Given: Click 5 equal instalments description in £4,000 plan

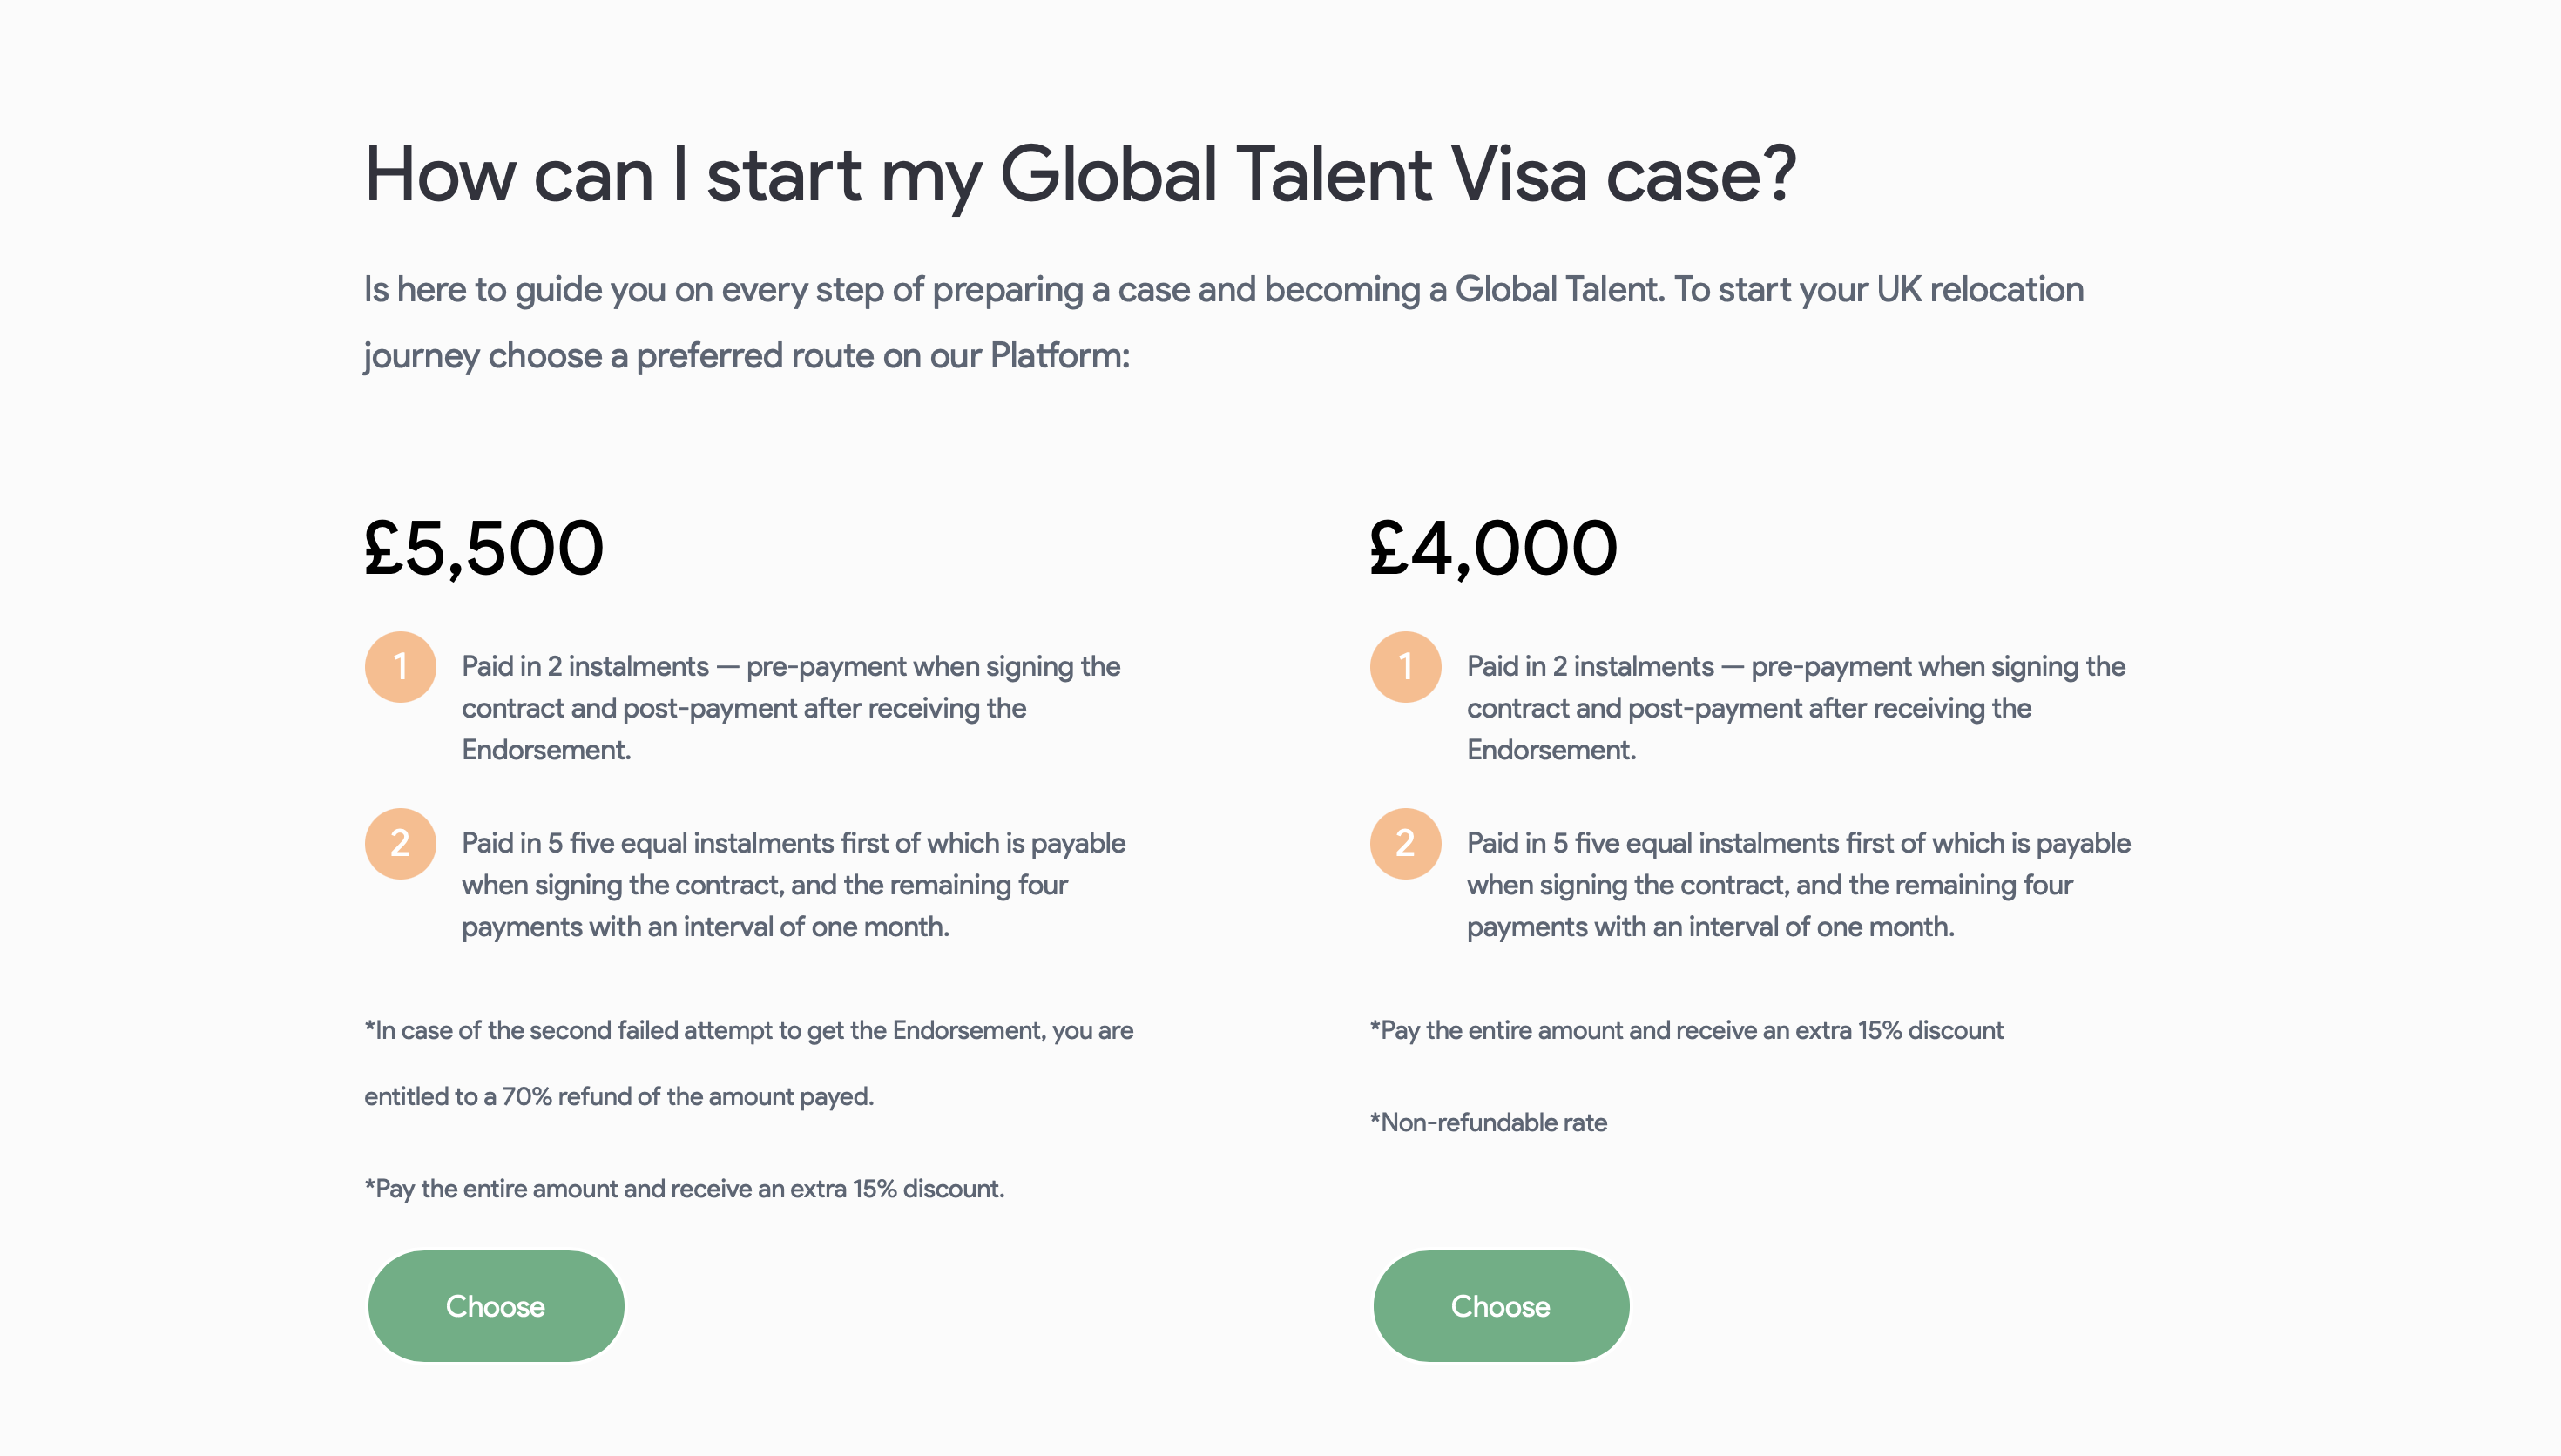Looking at the screenshot, I should tap(1799, 885).
